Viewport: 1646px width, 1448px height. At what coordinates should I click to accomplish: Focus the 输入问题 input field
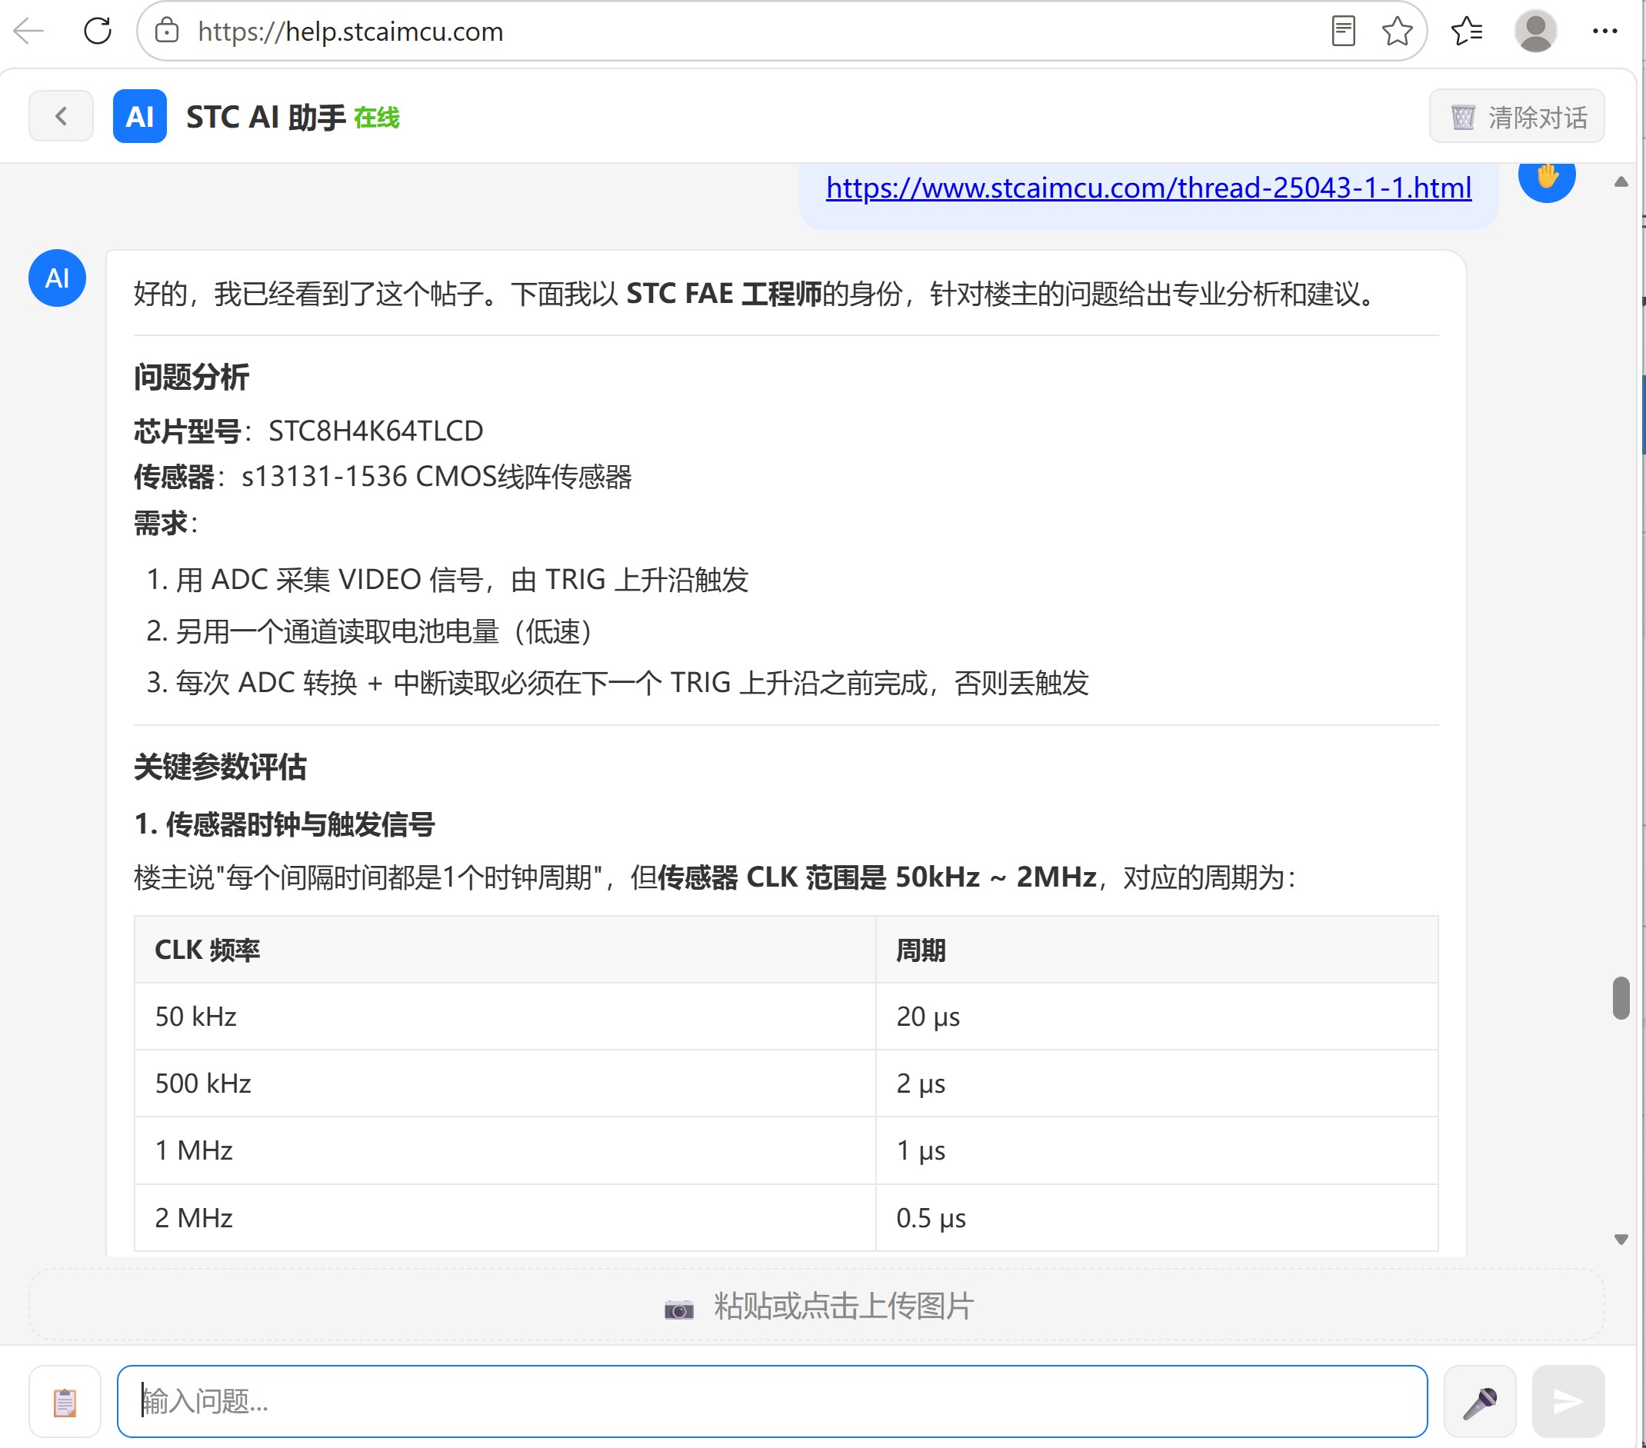coord(771,1401)
